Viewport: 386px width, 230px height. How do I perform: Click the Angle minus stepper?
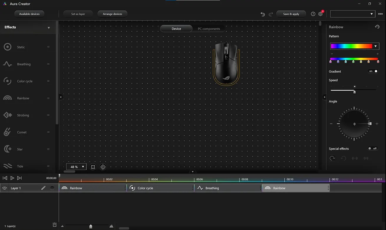[x=331, y=124]
